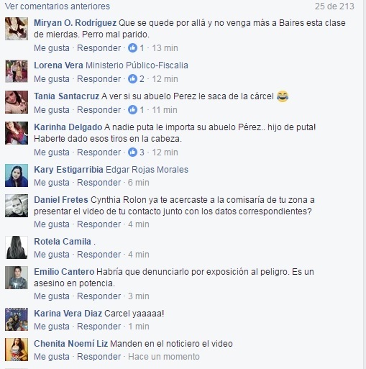Open Karinha Delgado's profile name link
Screen dimensions: 366x369
click(x=68, y=127)
